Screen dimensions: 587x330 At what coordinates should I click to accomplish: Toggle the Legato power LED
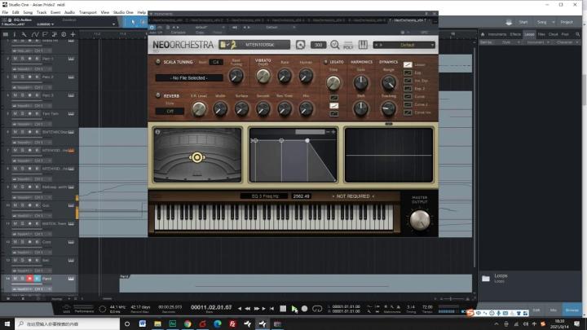325,62
